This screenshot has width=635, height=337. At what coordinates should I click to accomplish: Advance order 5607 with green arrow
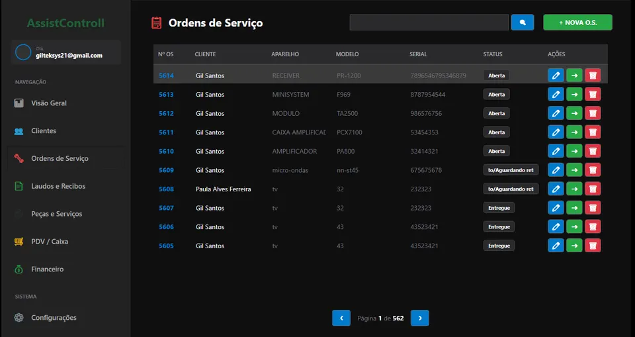tap(574, 208)
